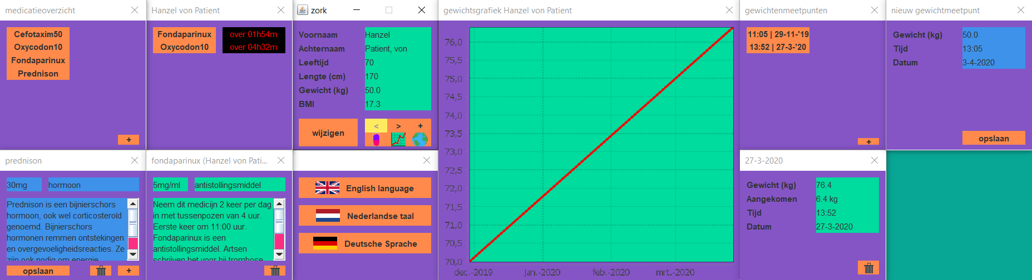
Task: Click the BMI value 17.3
Action: point(398,104)
